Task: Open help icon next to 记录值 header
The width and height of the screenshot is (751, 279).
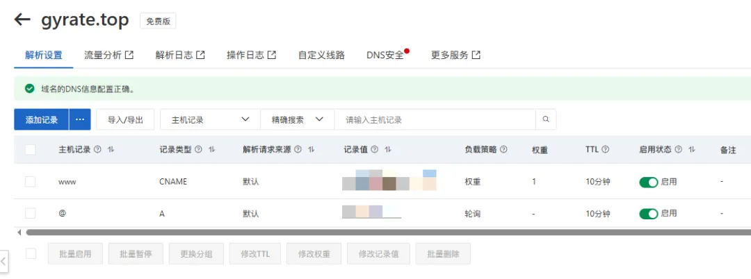Action: tap(375, 149)
